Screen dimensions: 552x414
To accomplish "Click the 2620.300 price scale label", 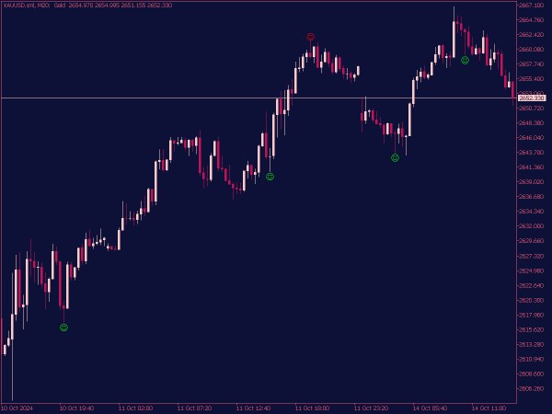I will pos(531,300).
